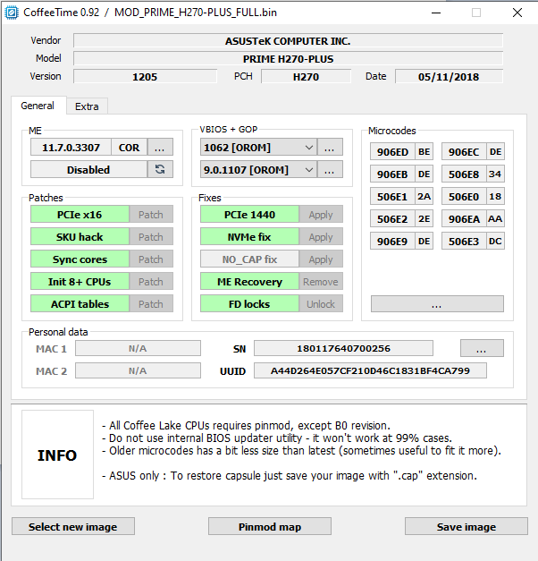
Task: Expand the GOP 9.0.1107 [OROM] dropdown
Action: click(x=309, y=169)
